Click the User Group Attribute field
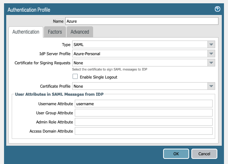This screenshot has width=228, height=164. (x=144, y=113)
